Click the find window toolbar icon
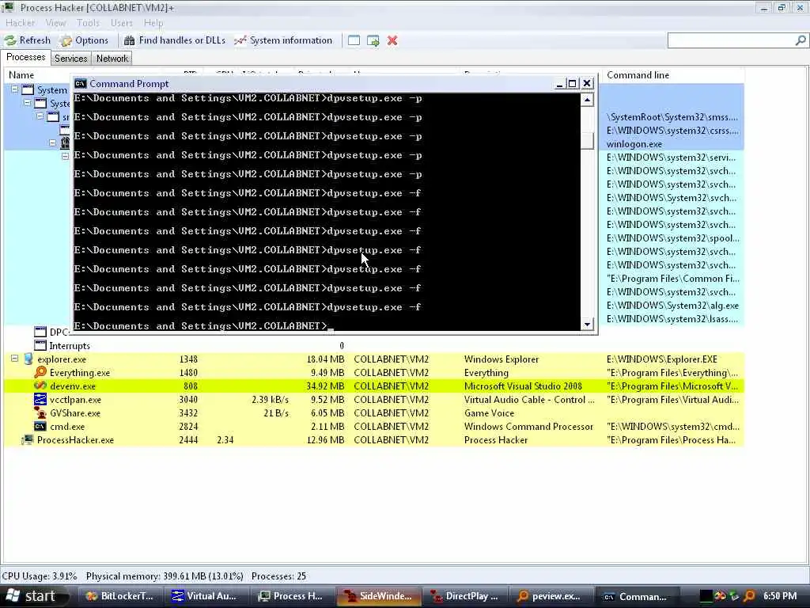Screen dimensions: 810x608 coord(354,40)
